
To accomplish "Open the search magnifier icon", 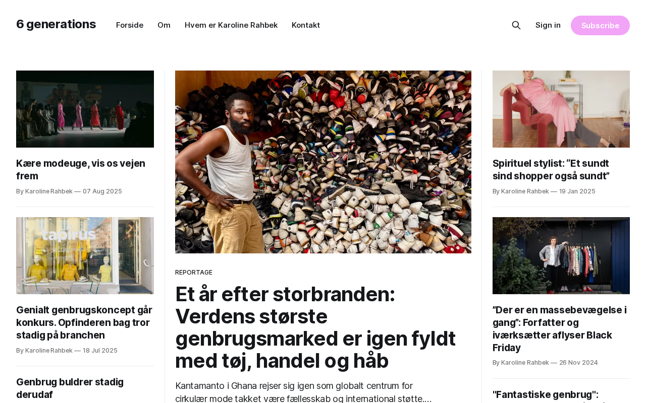I will 516,25.
